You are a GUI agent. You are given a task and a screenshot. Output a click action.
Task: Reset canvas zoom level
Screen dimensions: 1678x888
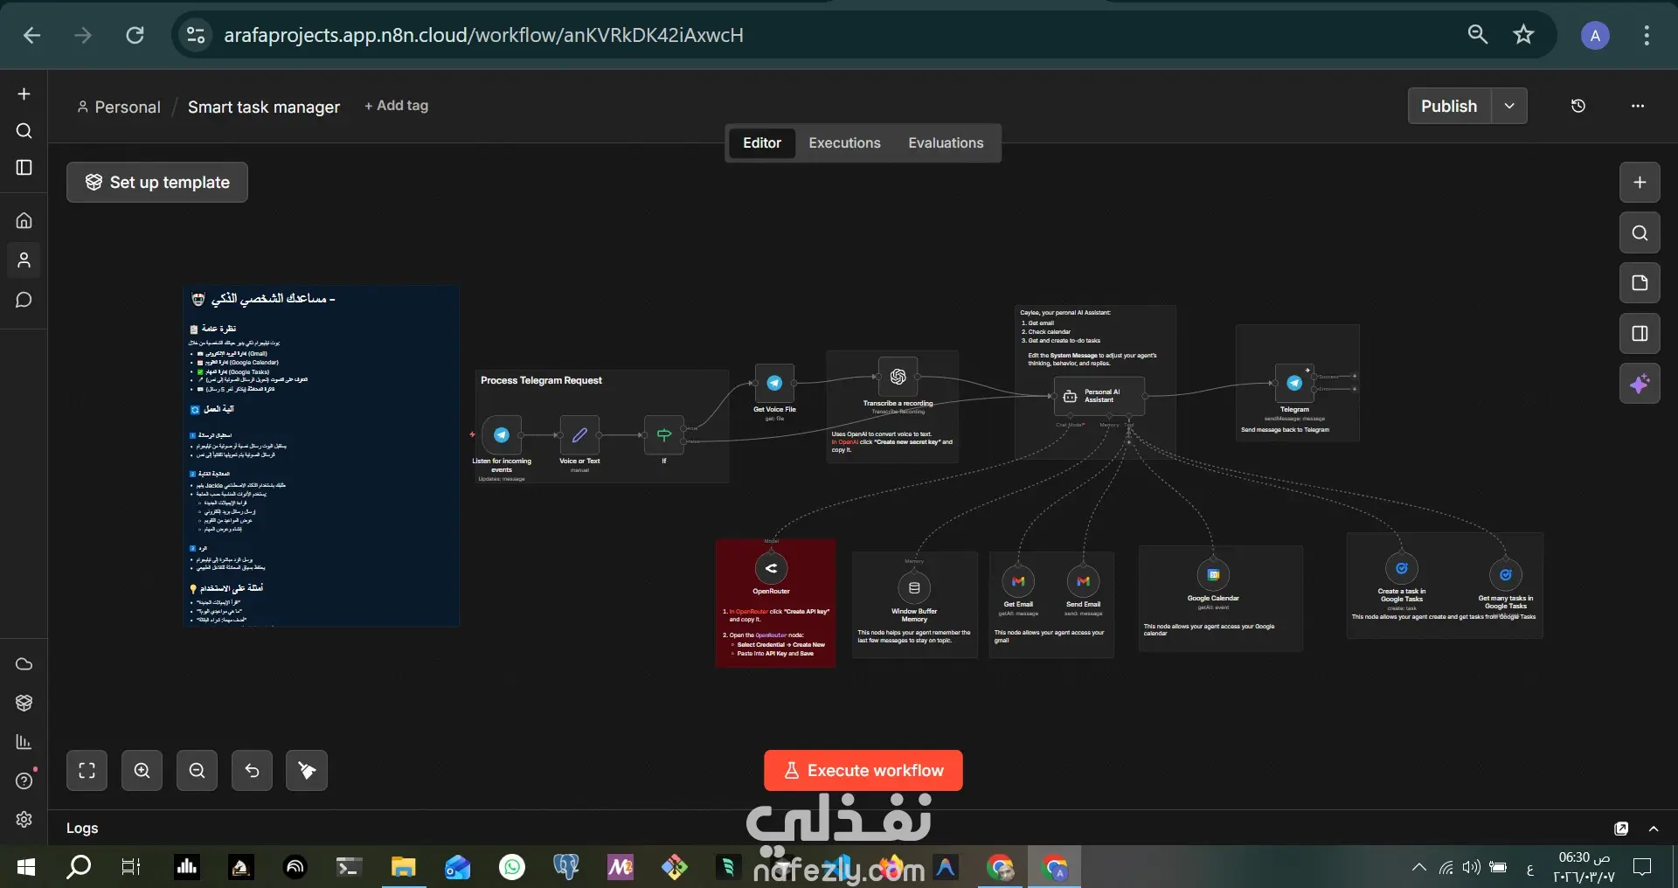(x=252, y=770)
